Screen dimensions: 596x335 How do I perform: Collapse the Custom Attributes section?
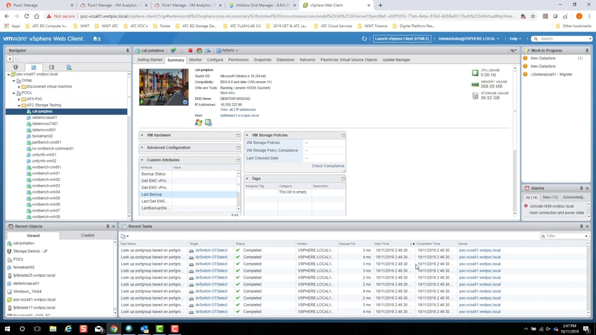coord(142,160)
